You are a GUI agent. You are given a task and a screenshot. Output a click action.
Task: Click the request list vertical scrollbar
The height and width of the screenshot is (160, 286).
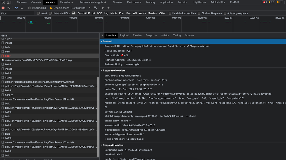pos(98,117)
